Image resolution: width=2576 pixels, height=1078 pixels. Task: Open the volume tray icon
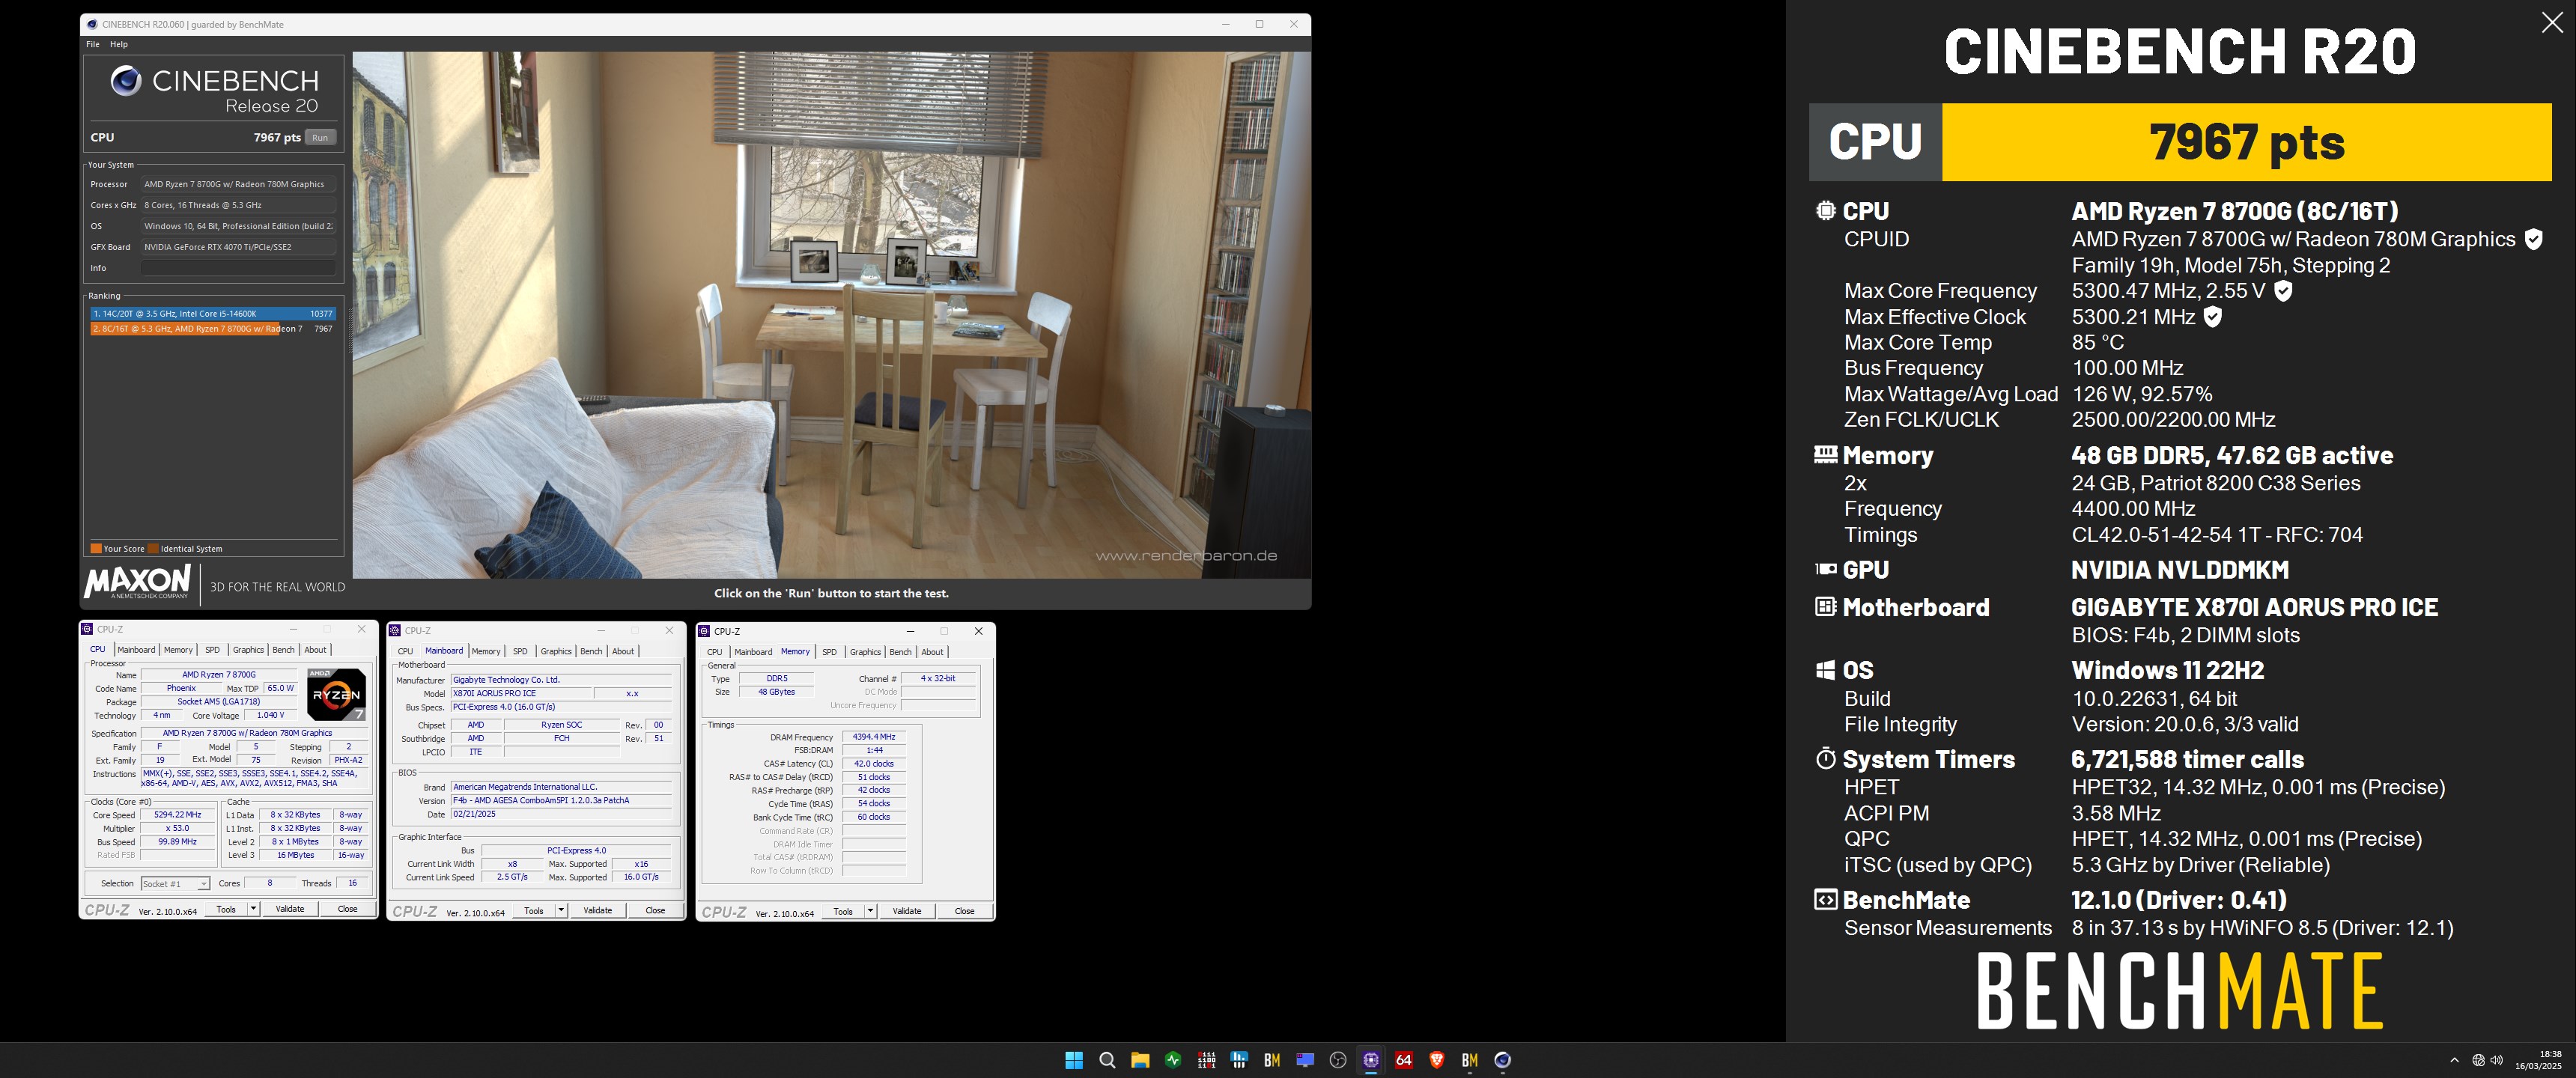coord(2497,1060)
